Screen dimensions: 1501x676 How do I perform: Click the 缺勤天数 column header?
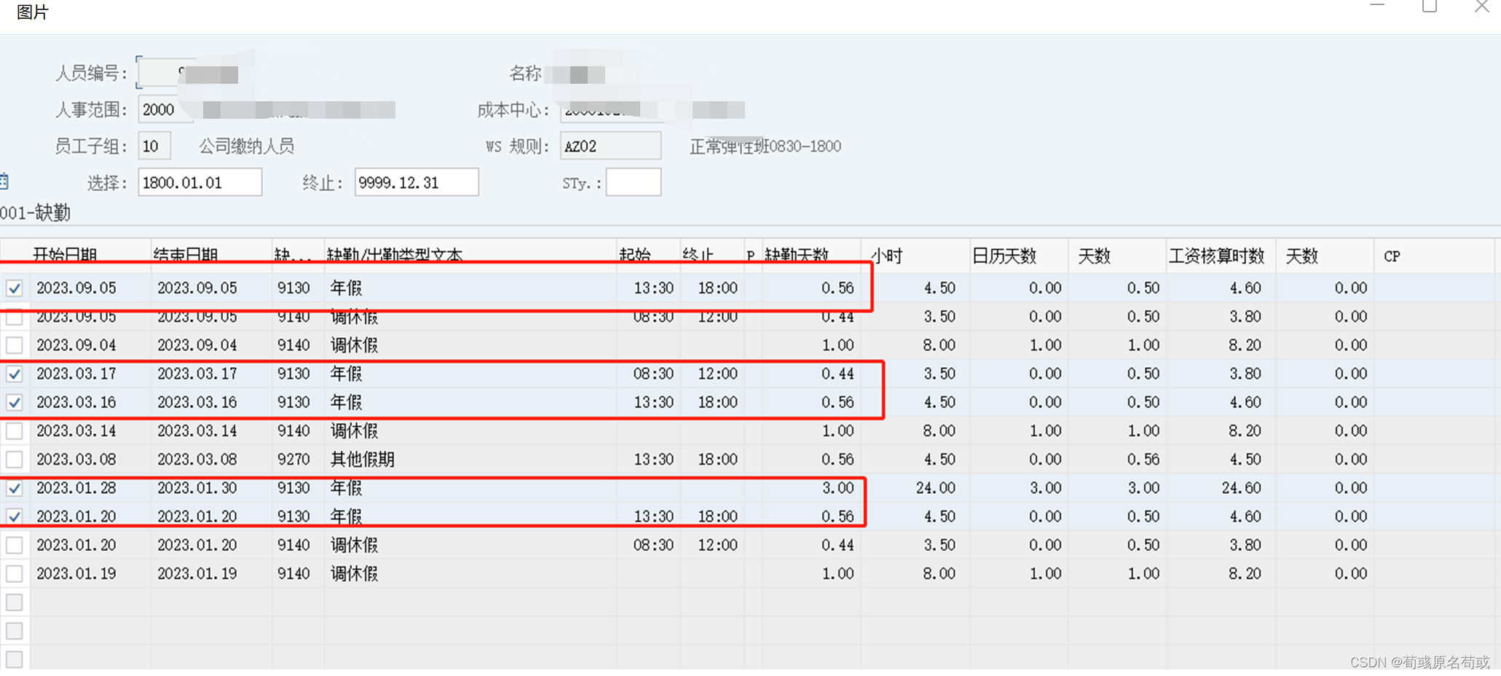tap(796, 256)
